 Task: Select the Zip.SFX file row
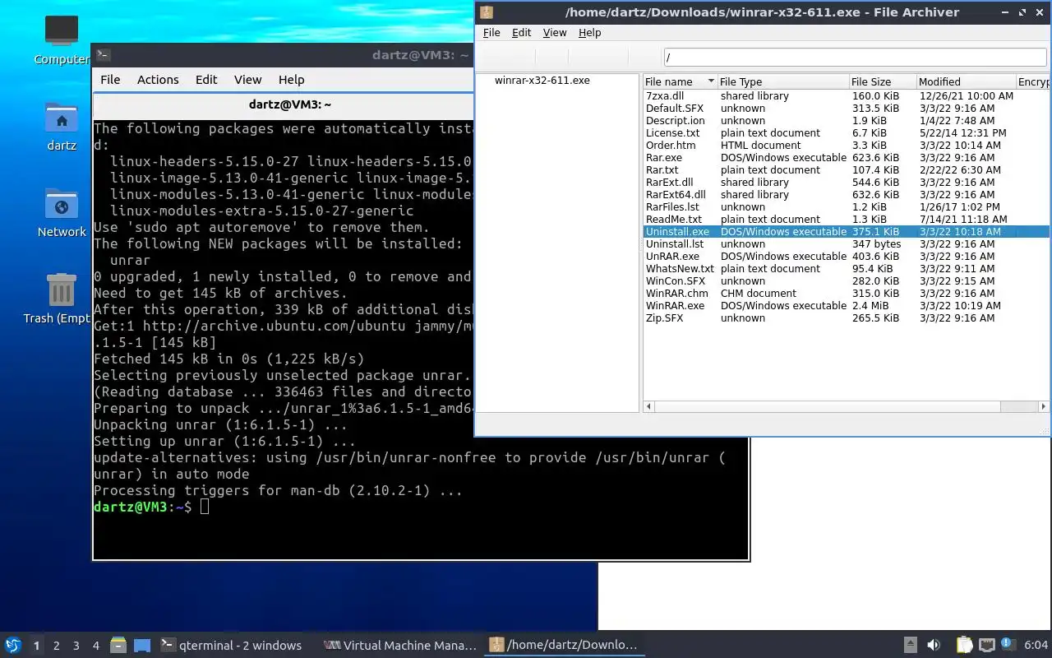coord(847,318)
